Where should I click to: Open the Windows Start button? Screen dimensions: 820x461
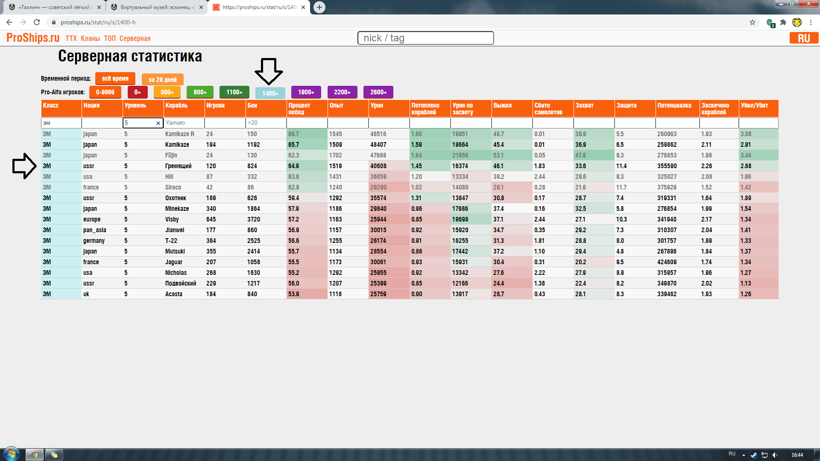(12, 454)
